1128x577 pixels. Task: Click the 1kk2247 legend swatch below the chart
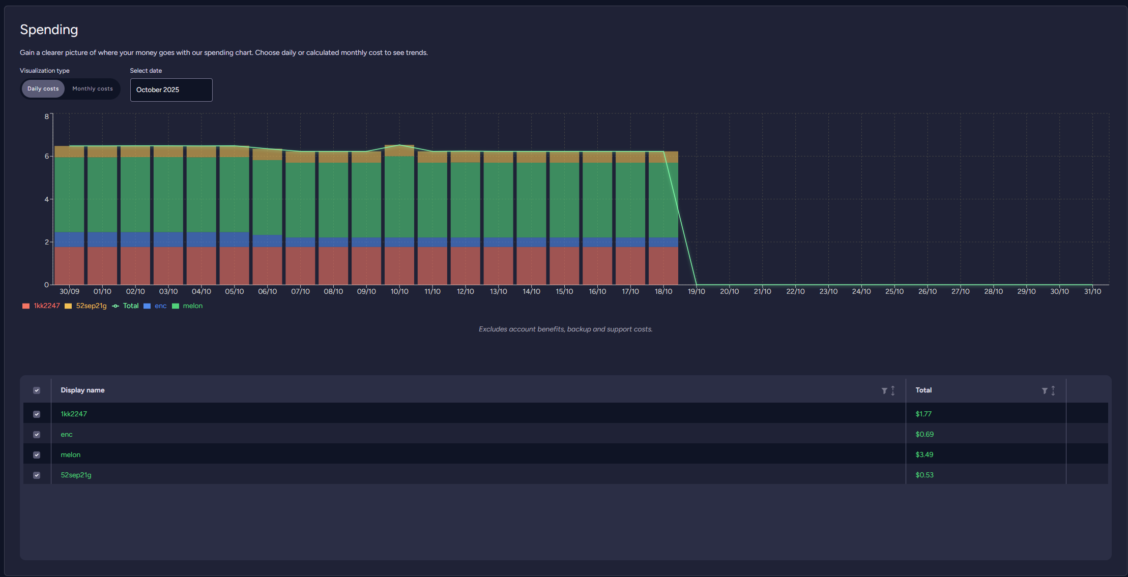tap(25, 306)
